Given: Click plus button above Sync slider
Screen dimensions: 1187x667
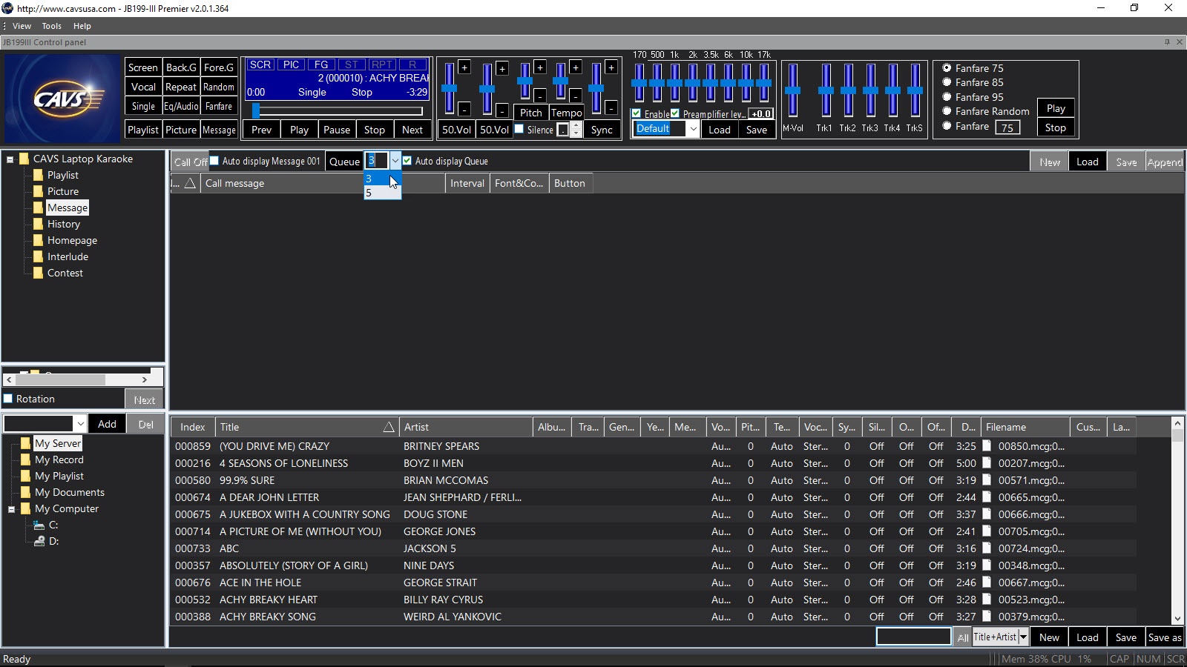Looking at the screenshot, I should [x=611, y=67].
